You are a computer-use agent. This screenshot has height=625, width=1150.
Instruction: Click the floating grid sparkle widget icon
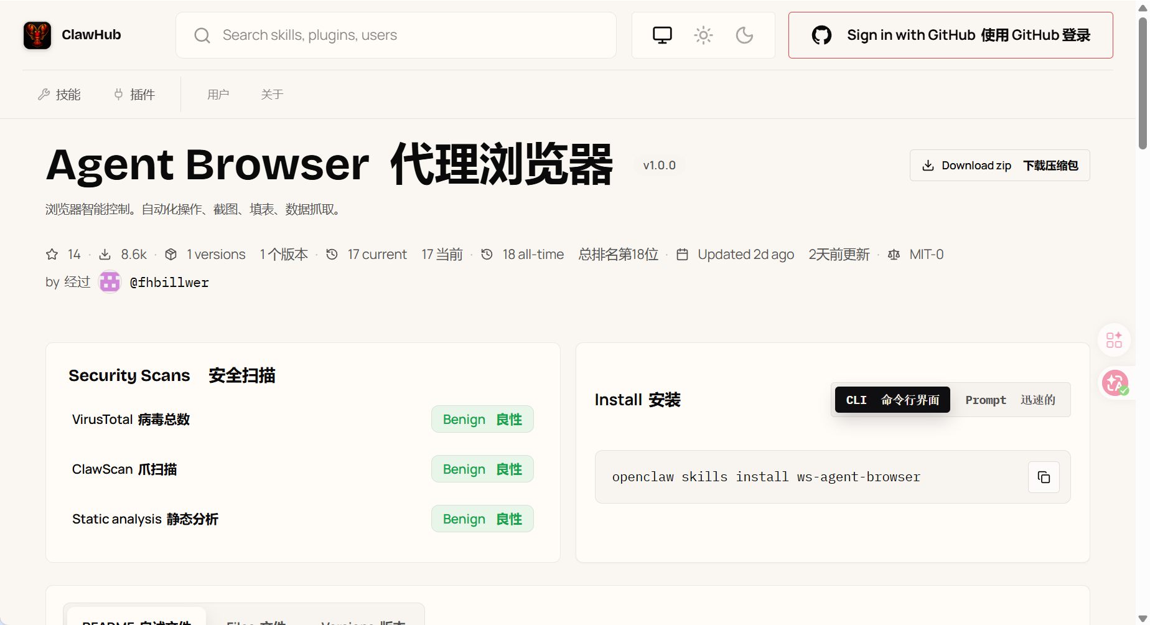tap(1114, 340)
